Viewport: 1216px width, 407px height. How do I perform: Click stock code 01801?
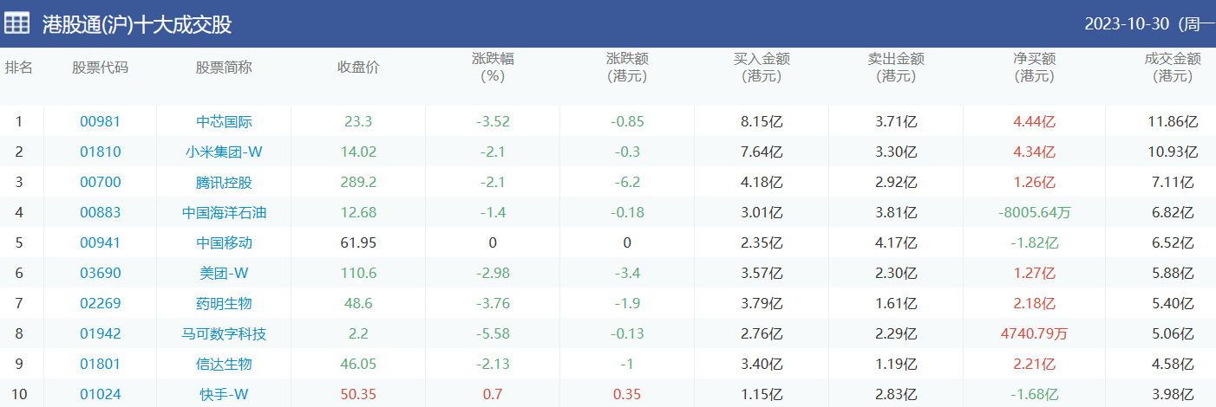point(100,365)
